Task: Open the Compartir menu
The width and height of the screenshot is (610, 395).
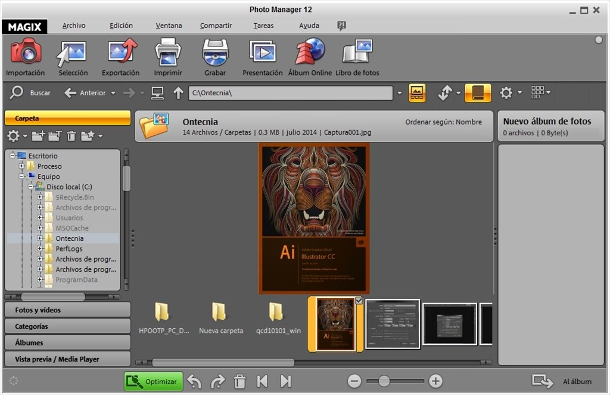Action: [x=216, y=26]
